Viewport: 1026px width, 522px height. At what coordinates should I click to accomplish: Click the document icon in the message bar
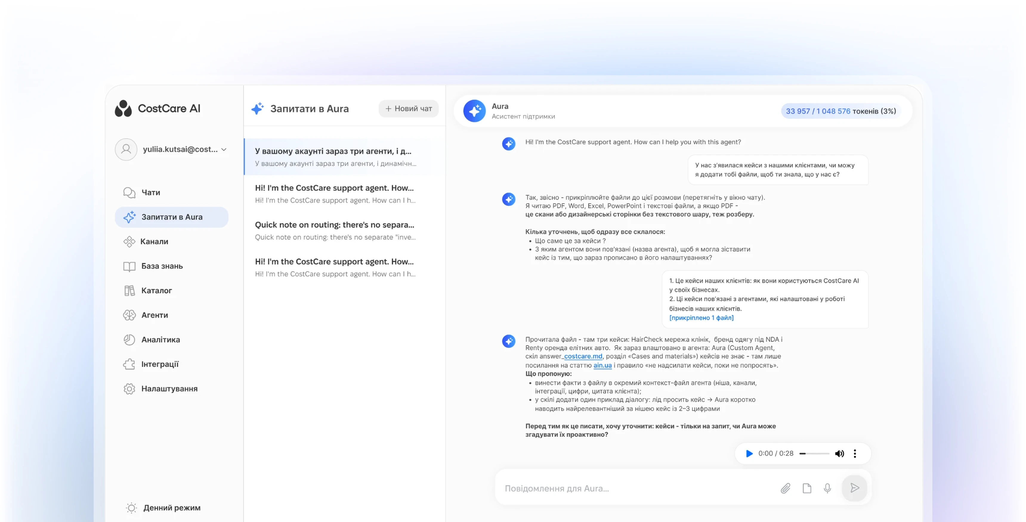click(806, 488)
